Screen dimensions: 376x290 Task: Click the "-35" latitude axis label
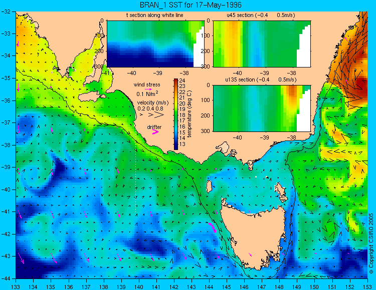tap(5, 78)
